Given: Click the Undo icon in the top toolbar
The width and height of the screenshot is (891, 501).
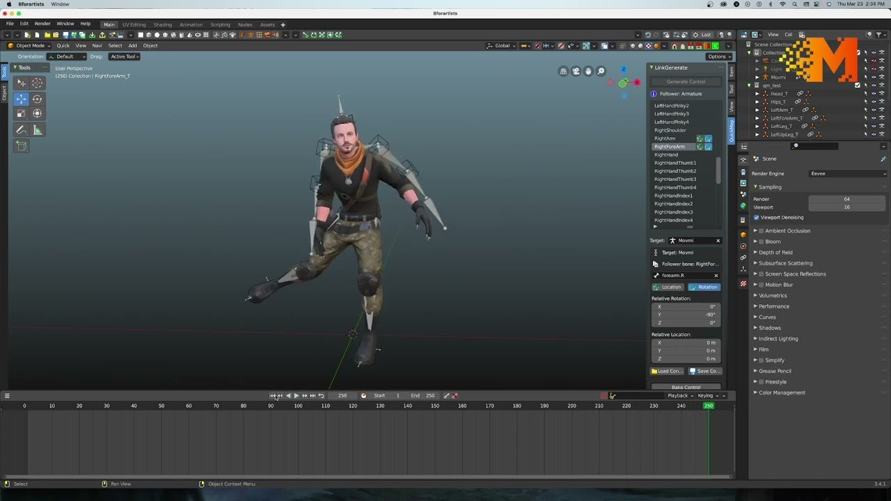Looking at the screenshot, I should (647, 35).
